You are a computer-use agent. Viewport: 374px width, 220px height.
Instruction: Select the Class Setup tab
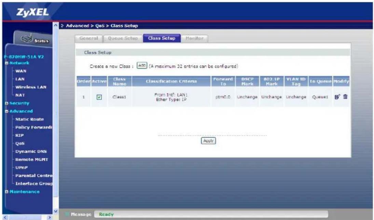(162, 38)
